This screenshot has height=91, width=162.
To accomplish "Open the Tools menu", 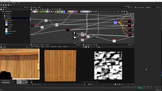I will tap(9, 3).
